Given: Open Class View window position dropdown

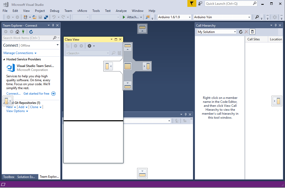Looking at the screenshot, I should click(112, 39).
